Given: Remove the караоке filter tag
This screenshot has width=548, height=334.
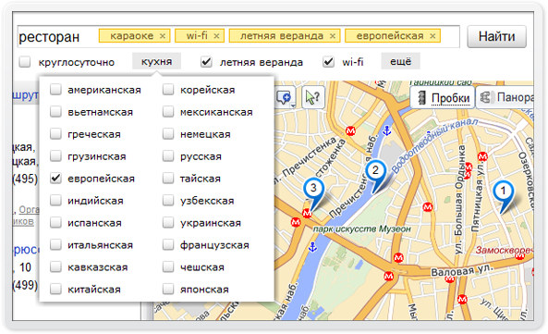Looking at the screenshot, I should (x=163, y=36).
